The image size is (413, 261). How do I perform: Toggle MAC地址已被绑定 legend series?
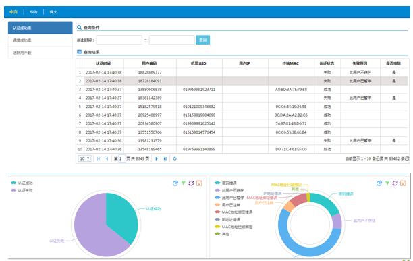(x=233, y=227)
